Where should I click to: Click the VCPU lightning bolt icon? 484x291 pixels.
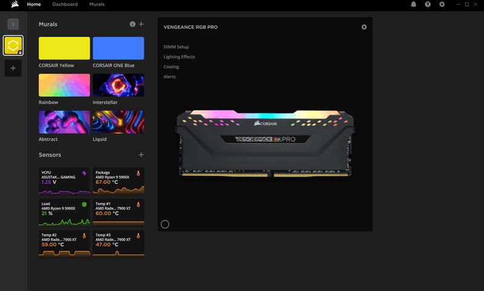pos(84,173)
